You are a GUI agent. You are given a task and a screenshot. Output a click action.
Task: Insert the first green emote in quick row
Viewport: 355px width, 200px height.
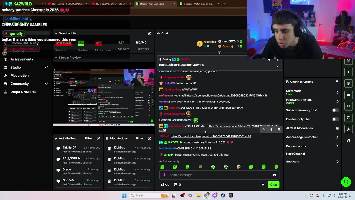(x=162, y=167)
